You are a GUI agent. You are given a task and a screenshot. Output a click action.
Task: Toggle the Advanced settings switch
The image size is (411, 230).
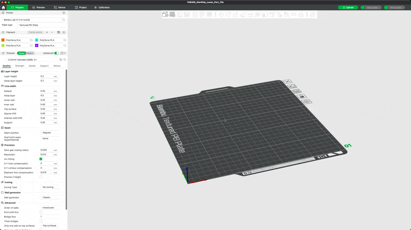coord(57,53)
